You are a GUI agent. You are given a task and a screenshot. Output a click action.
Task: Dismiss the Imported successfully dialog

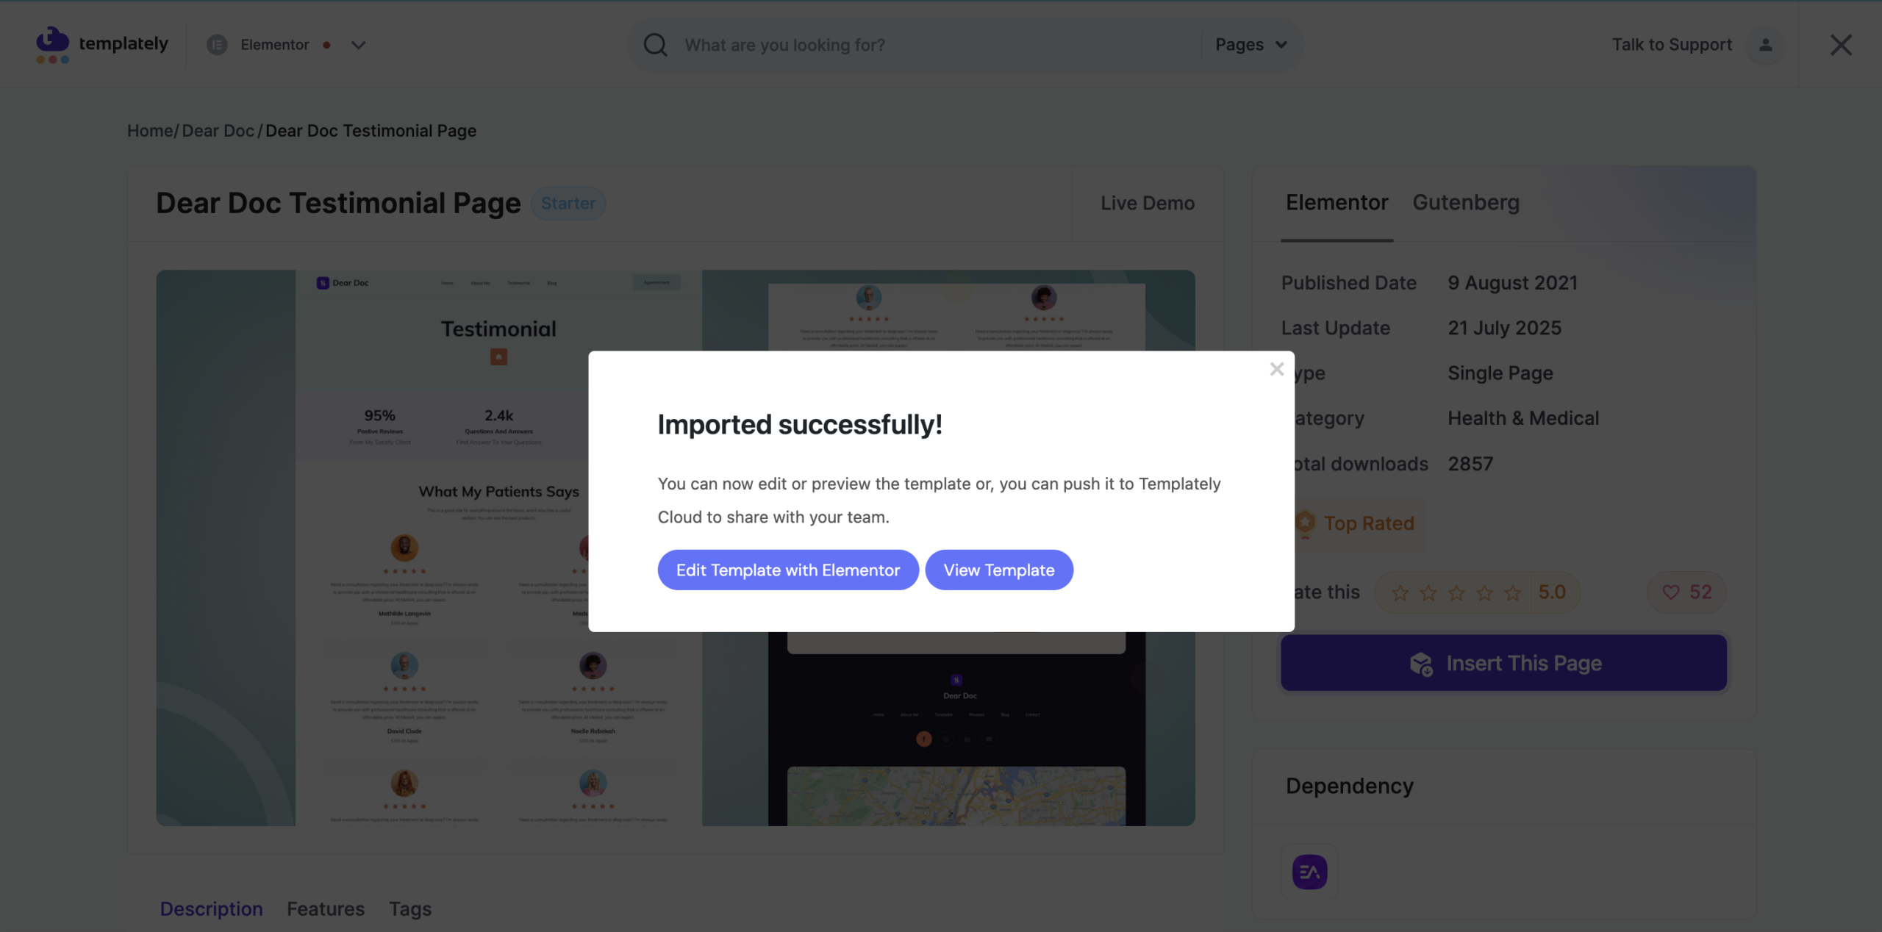click(1276, 369)
